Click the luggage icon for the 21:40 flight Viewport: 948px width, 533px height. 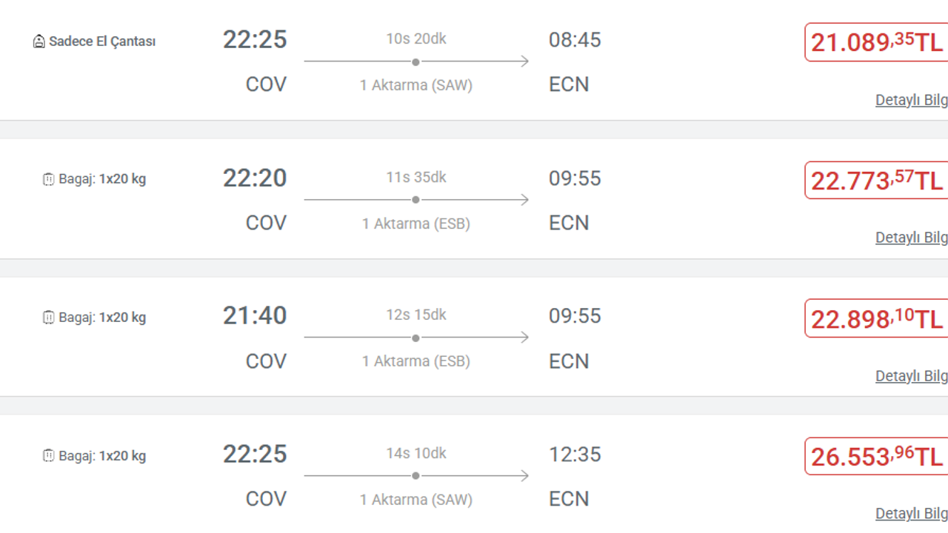pyautogui.click(x=48, y=318)
